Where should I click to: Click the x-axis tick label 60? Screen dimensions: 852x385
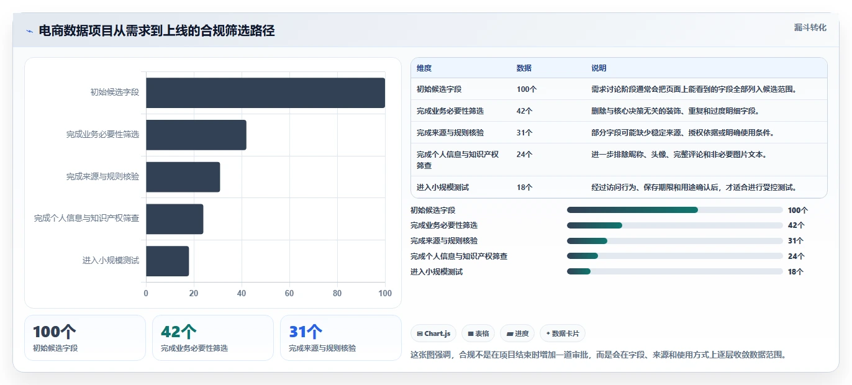[289, 293]
